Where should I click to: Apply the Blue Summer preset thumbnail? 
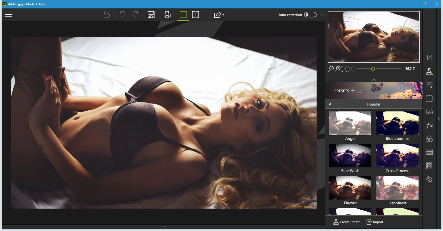(397, 123)
